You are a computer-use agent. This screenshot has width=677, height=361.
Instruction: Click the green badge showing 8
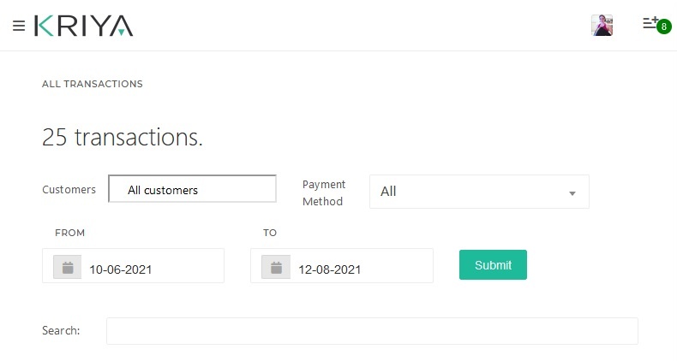tap(663, 27)
